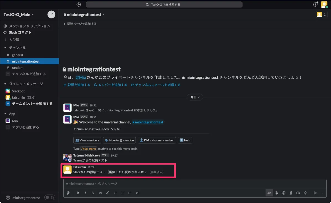This screenshot has width=331, height=203.
Task: Apply strikethrough formatting in composer
Action: [93, 193]
